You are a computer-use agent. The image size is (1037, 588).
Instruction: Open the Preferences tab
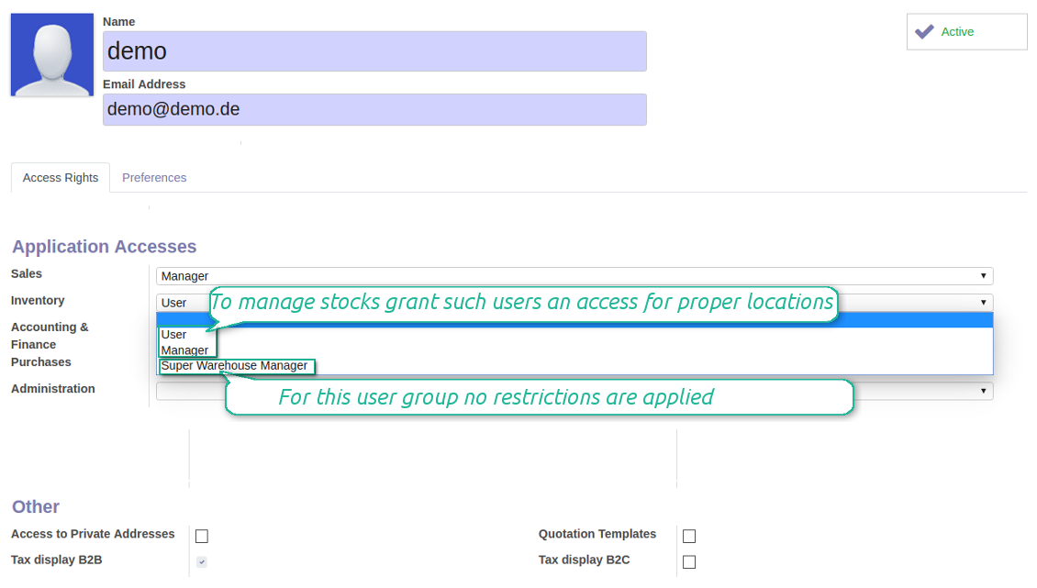click(x=154, y=178)
